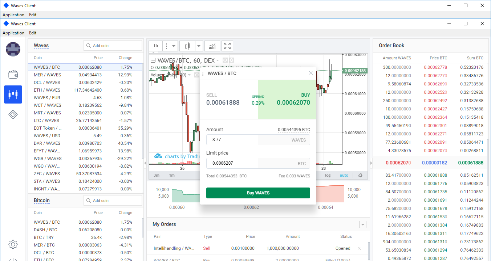Select DASH / BTC pair in Bitcoin list

point(85,230)
